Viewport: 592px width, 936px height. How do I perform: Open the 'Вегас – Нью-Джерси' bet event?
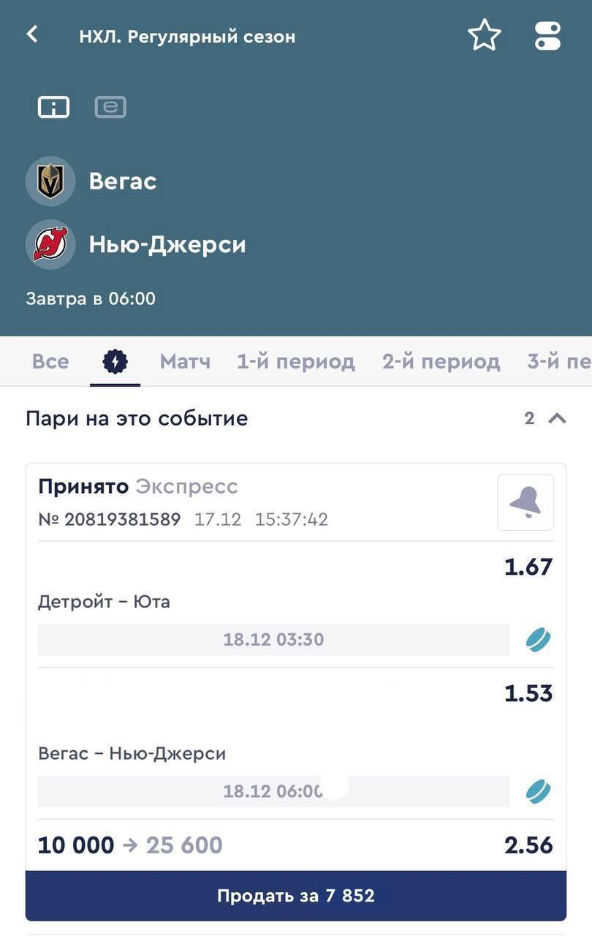pos(132,753)
